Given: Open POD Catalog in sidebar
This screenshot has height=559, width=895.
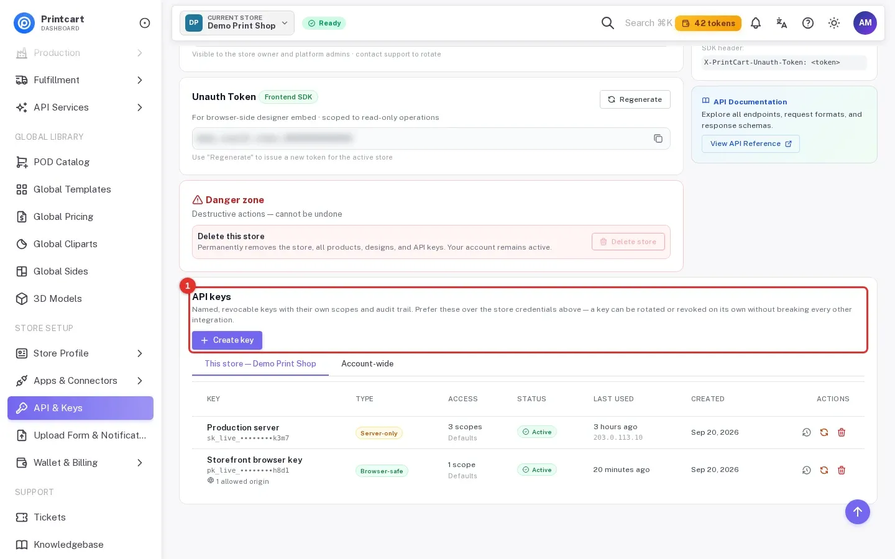Looking at the screenshot, I should click(x=80, y=162).
